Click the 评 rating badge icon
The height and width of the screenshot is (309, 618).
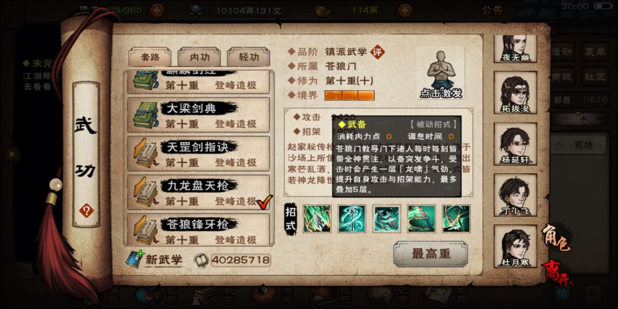pos(378,51)
